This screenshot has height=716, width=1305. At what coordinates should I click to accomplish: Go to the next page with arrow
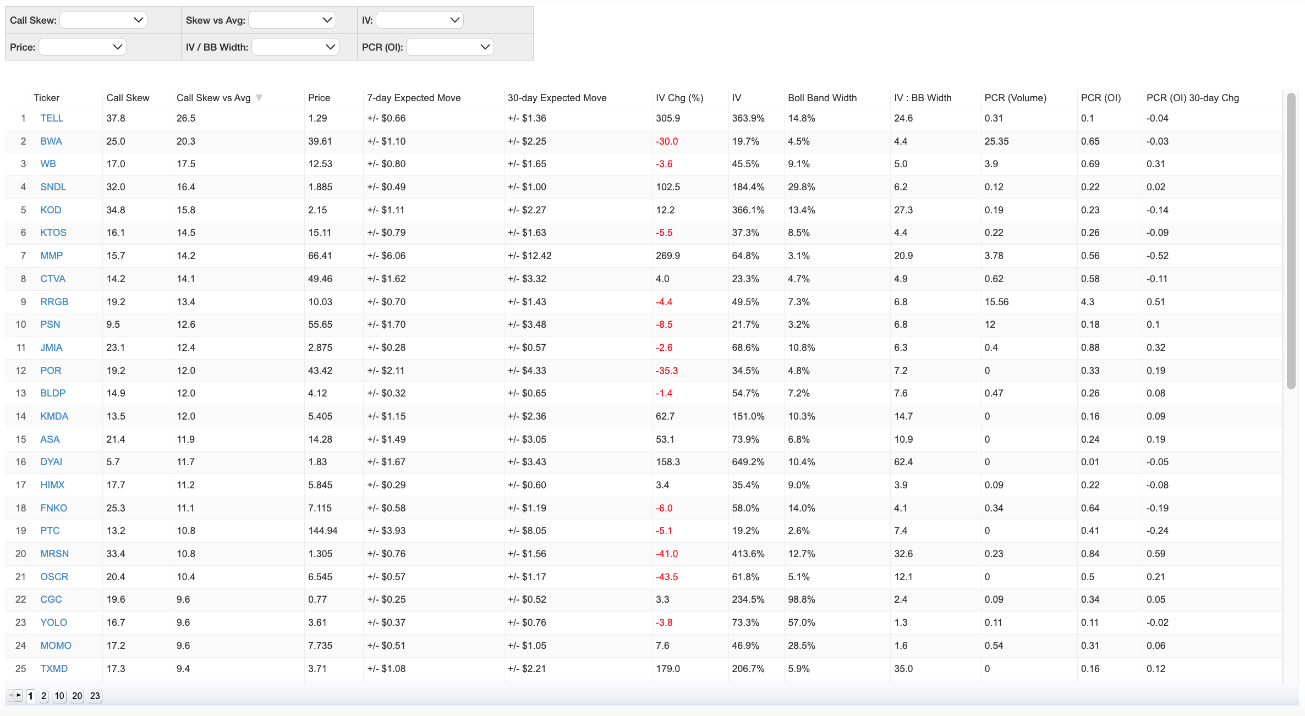(x=19, y=695)
